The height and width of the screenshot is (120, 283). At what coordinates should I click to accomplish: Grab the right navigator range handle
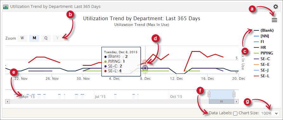click(x=234, y=94)
